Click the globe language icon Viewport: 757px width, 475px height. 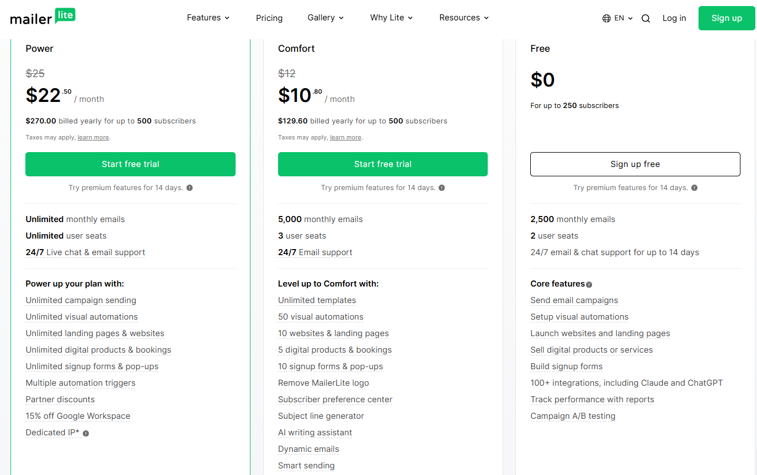606,18
